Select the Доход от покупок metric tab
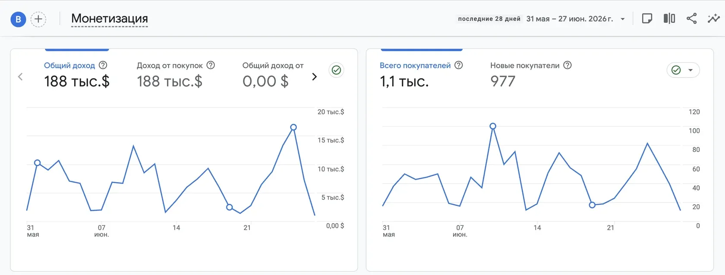Viewport: 725px width, 275px height. (170, 66)
